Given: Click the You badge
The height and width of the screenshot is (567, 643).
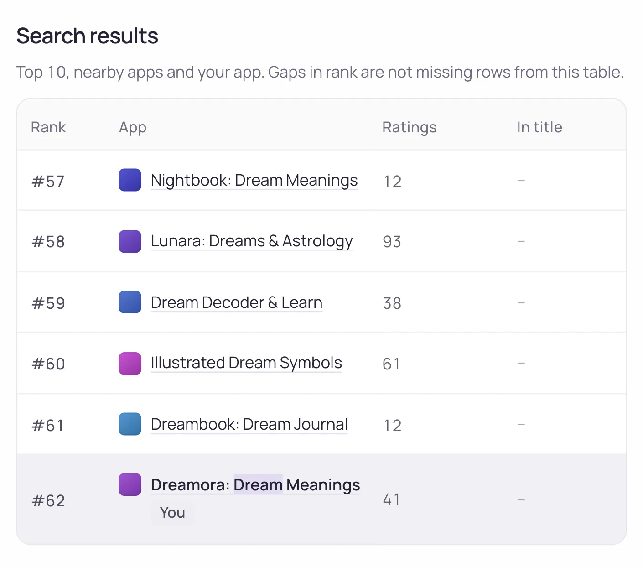Looking at the screenshot, I should pos(172,513).
